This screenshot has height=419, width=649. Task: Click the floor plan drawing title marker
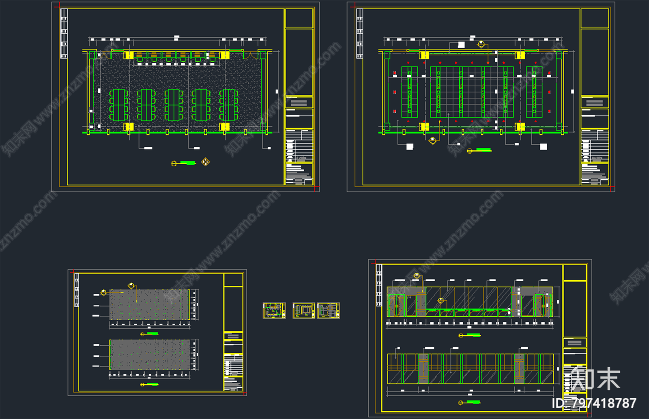click(x=183, y=163)
